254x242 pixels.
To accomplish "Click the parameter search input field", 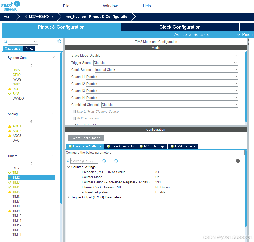I will (x=84, y=161).
